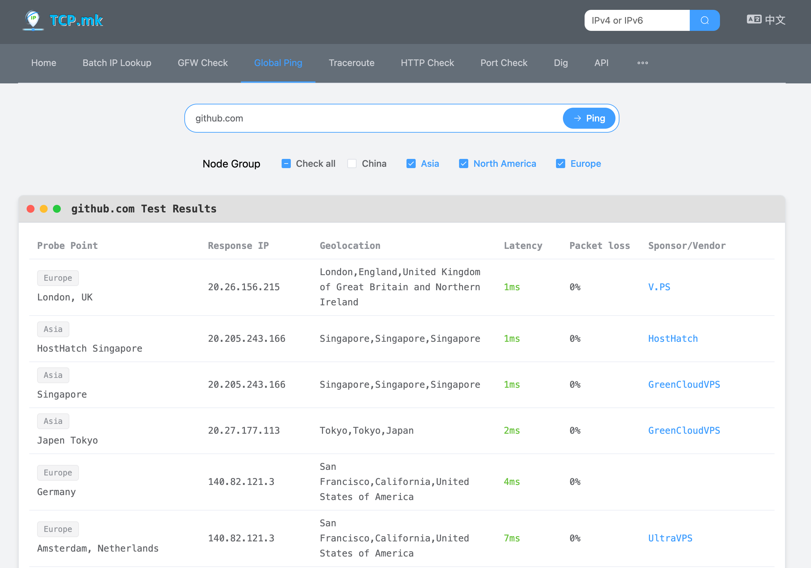The height and width of the screenshot is (568, 811).
Task: Open the more options ellipsis menu
Action: pos(642,63)
